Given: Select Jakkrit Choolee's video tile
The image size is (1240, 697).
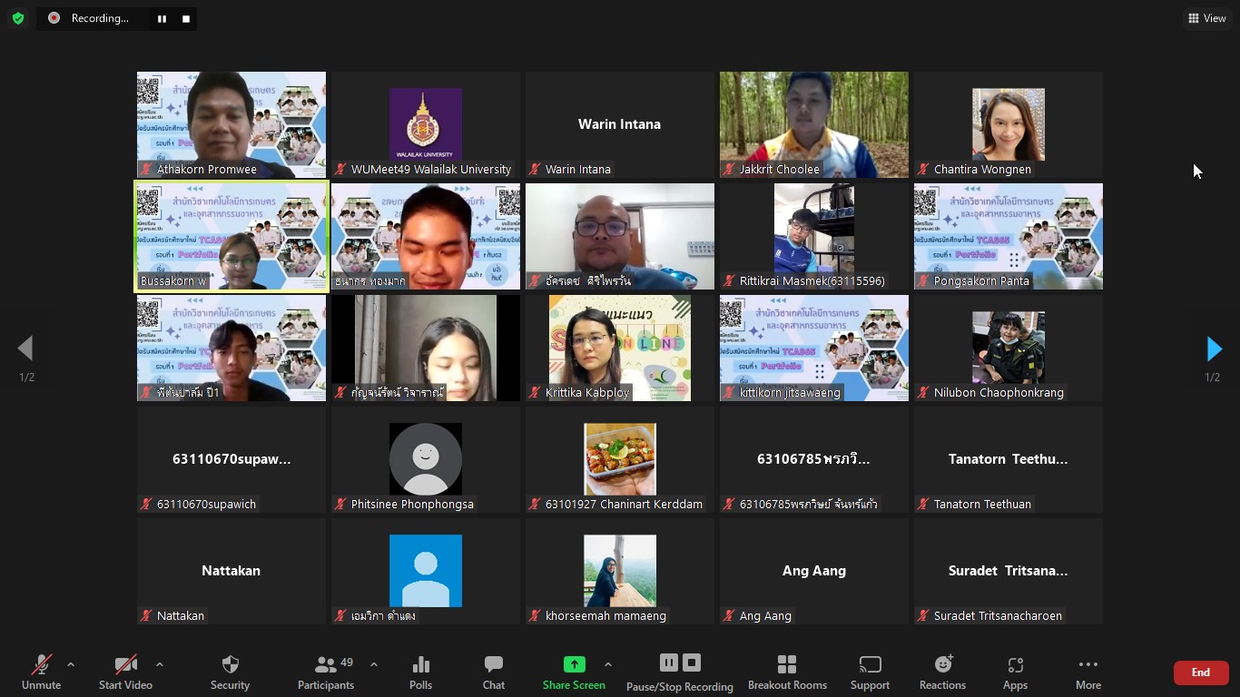Looking at the screenshot, I should (813, 124).
